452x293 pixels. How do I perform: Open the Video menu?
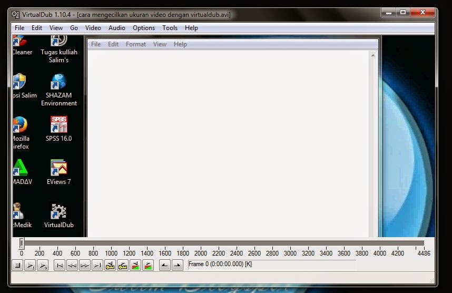click(93, 28)
